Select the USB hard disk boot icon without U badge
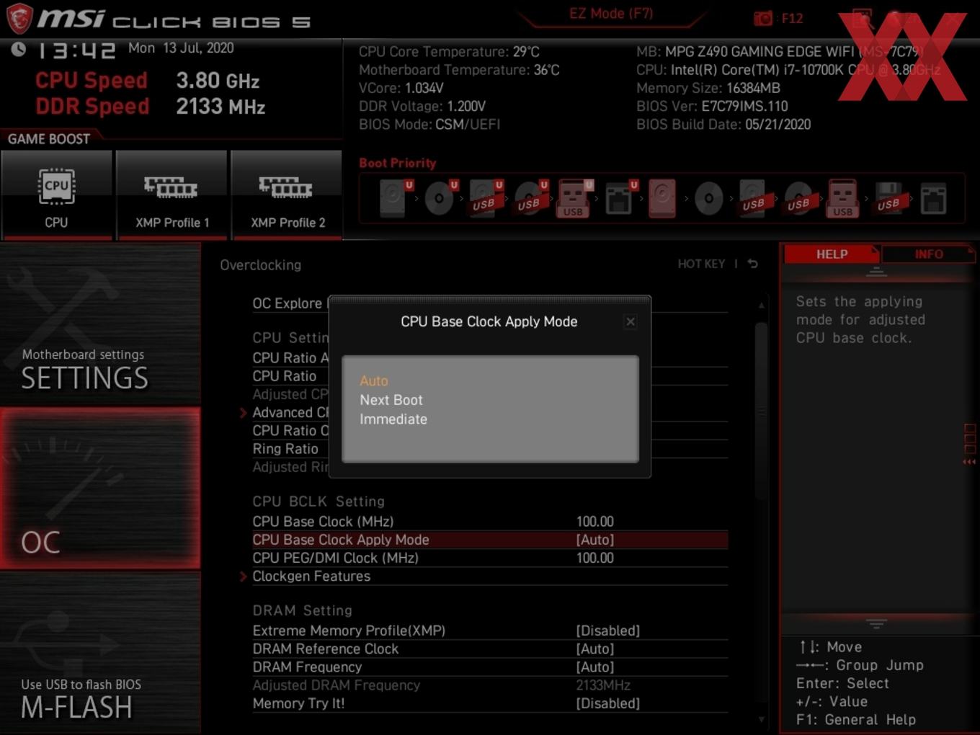Viewport: 980px width, 735px height. (x=754, y=198)
